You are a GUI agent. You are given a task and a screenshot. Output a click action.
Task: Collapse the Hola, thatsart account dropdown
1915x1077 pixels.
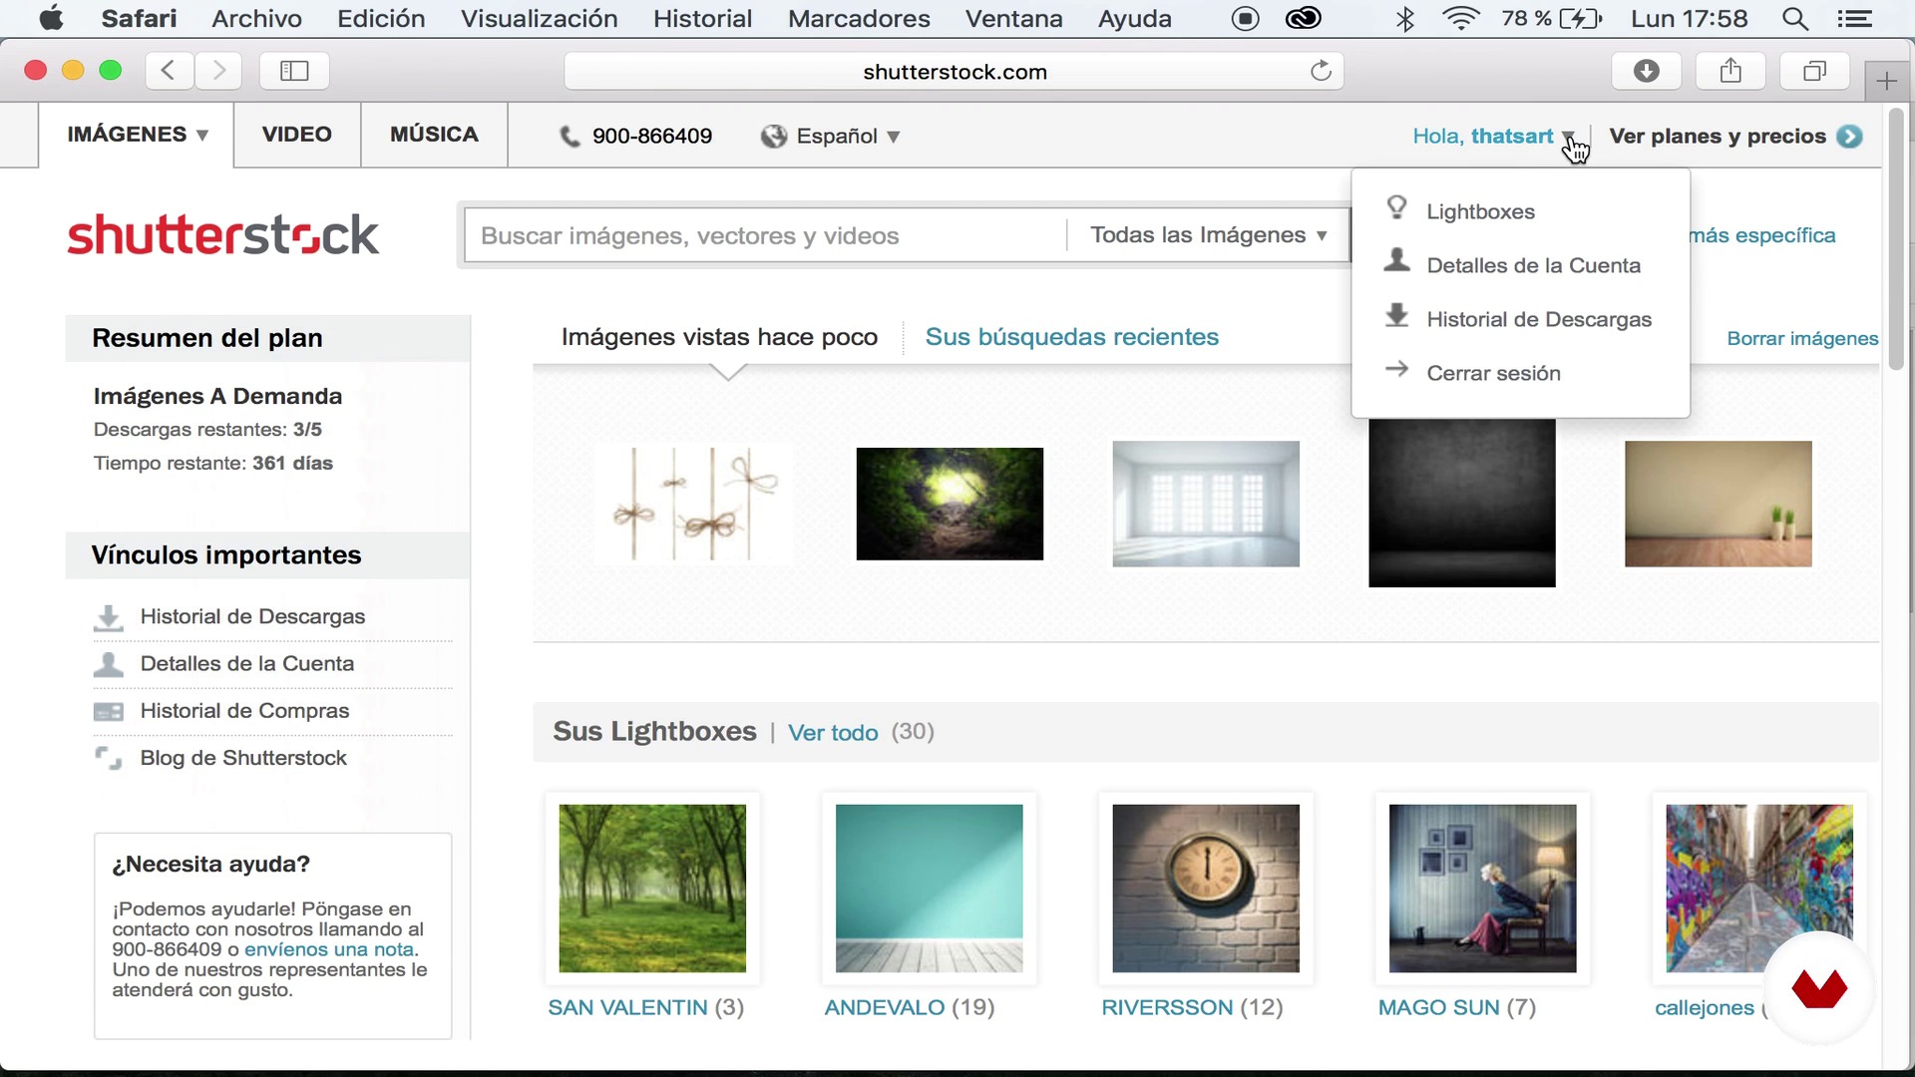(x=1493, y=137)
